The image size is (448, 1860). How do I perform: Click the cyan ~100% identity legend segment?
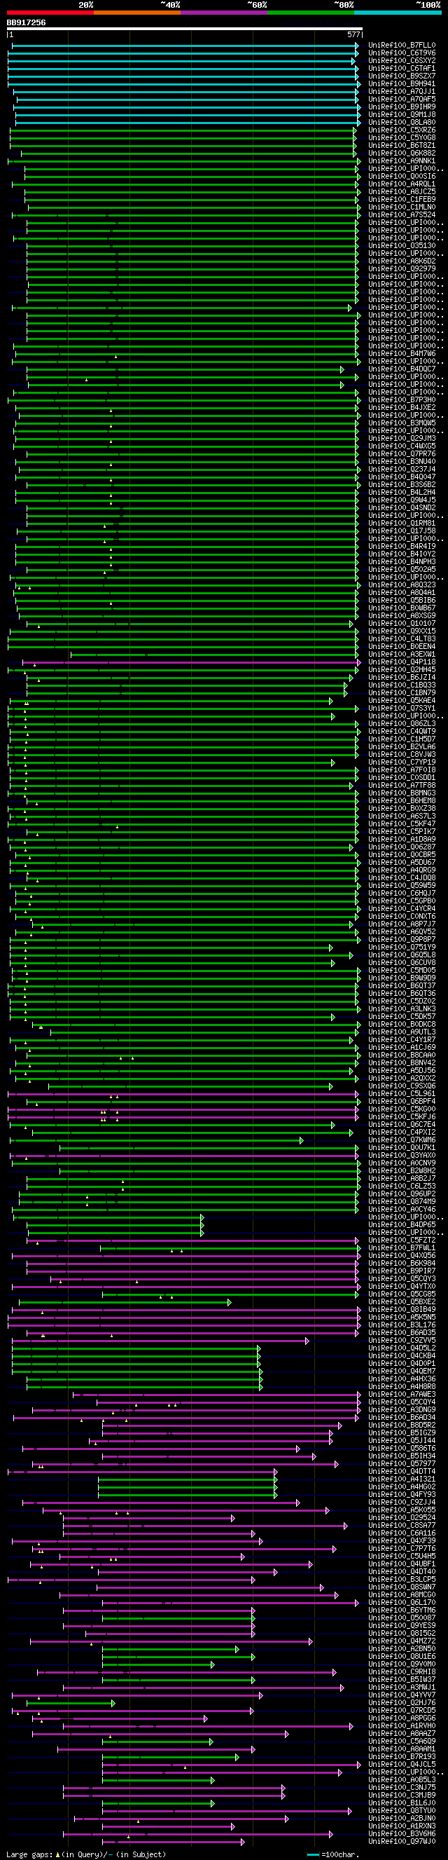tap(398, 13)
